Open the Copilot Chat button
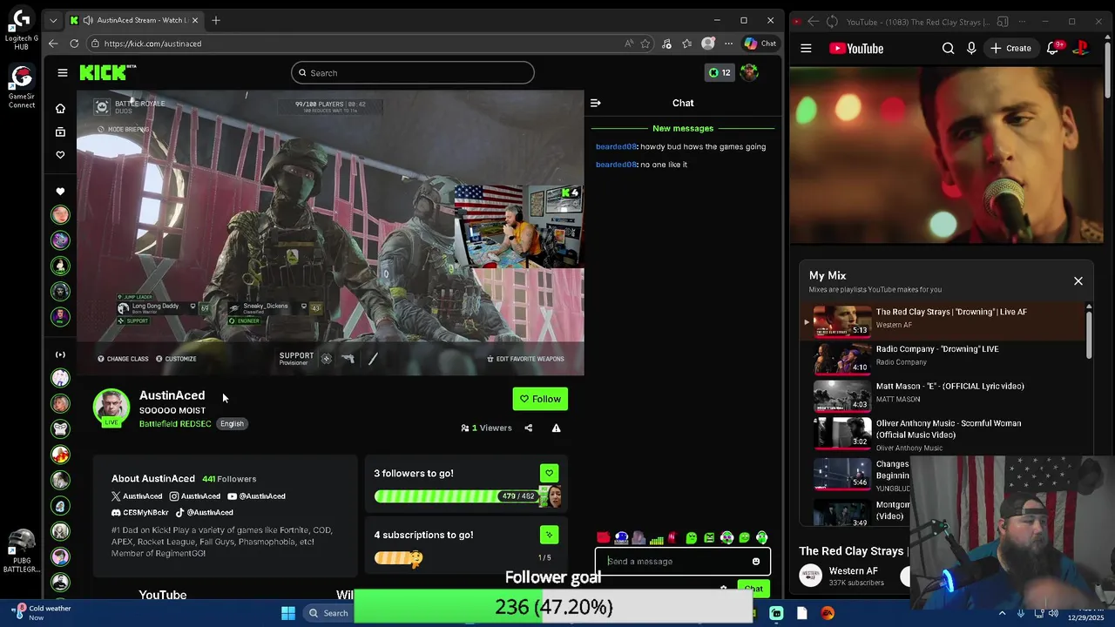The image size is (1115, 627). pyautogui.click(x=760, y=44)
